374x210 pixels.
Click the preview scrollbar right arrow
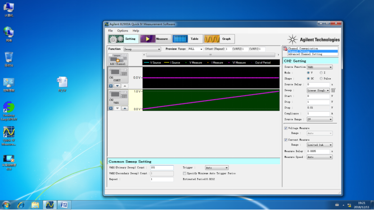pos(278,55)
